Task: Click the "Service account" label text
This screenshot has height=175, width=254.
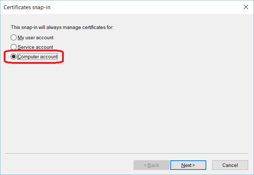Action: pyautogui.click(x=35, y=47)
